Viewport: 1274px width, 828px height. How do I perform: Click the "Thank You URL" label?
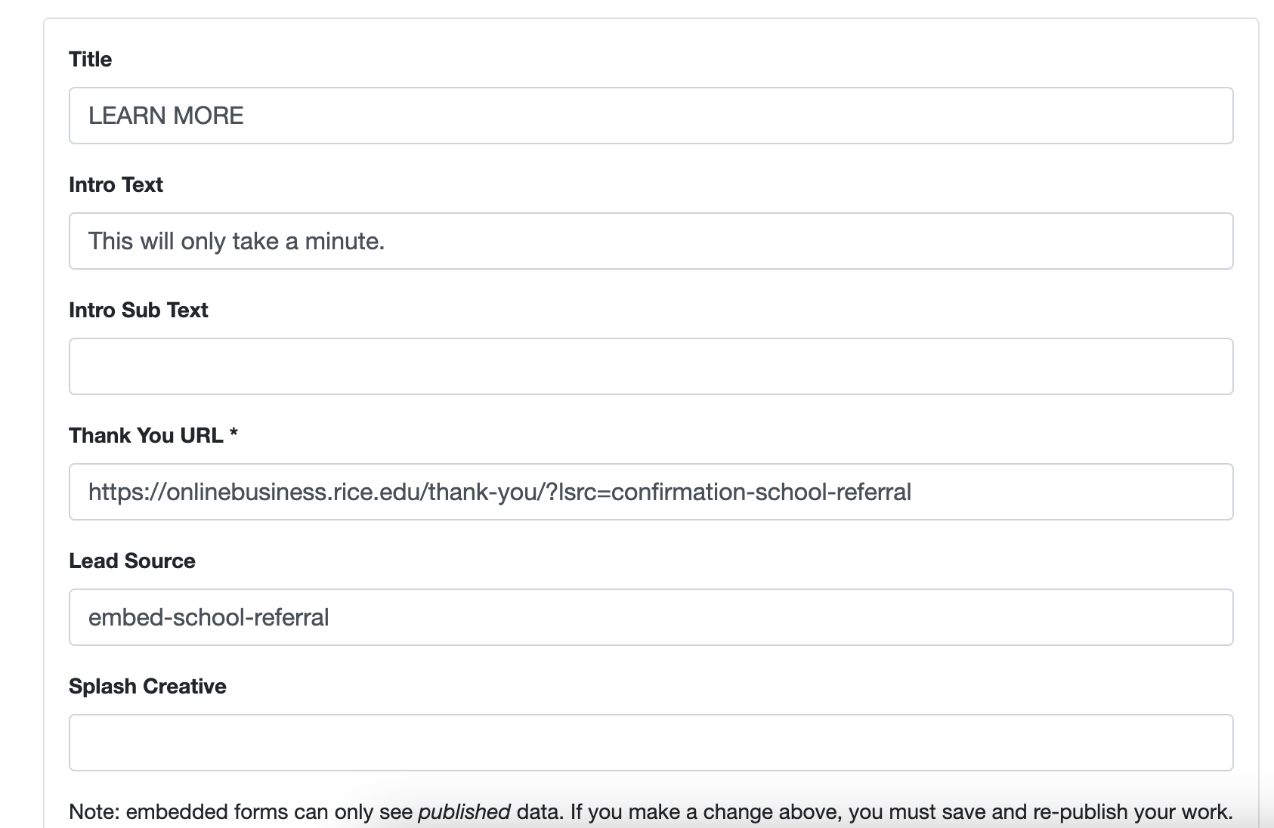(x=146, y=436)
